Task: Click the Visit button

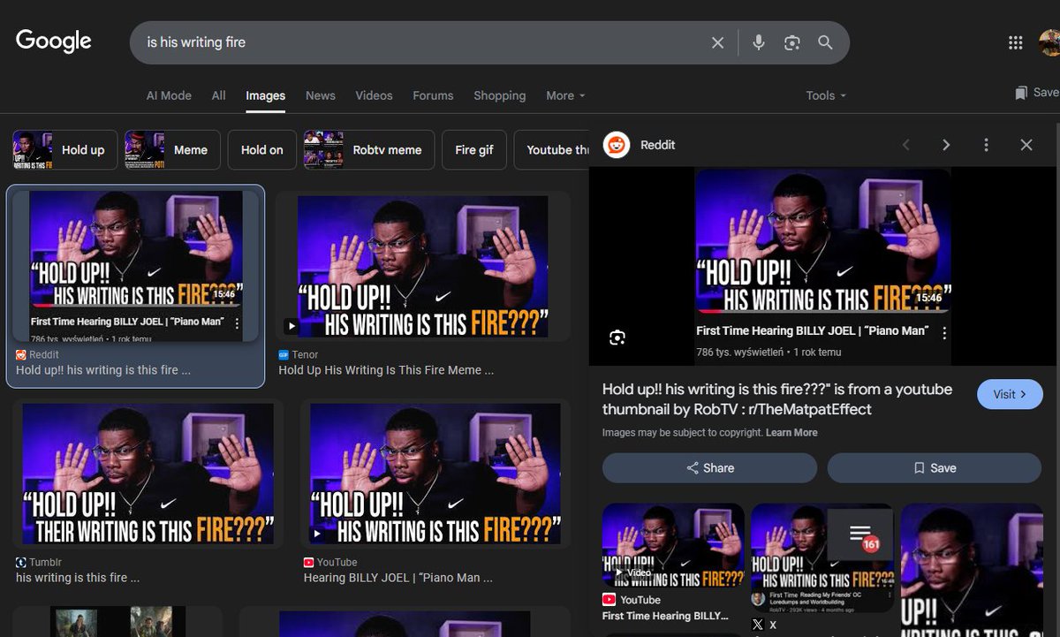Action: (1010, 394)
